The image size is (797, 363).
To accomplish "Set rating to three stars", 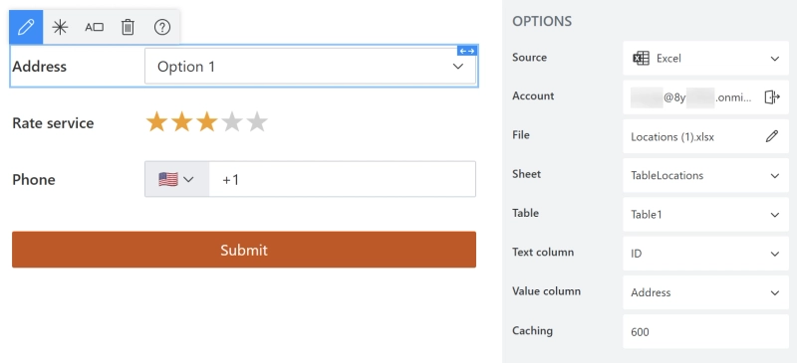I will (x=207, y=122).
